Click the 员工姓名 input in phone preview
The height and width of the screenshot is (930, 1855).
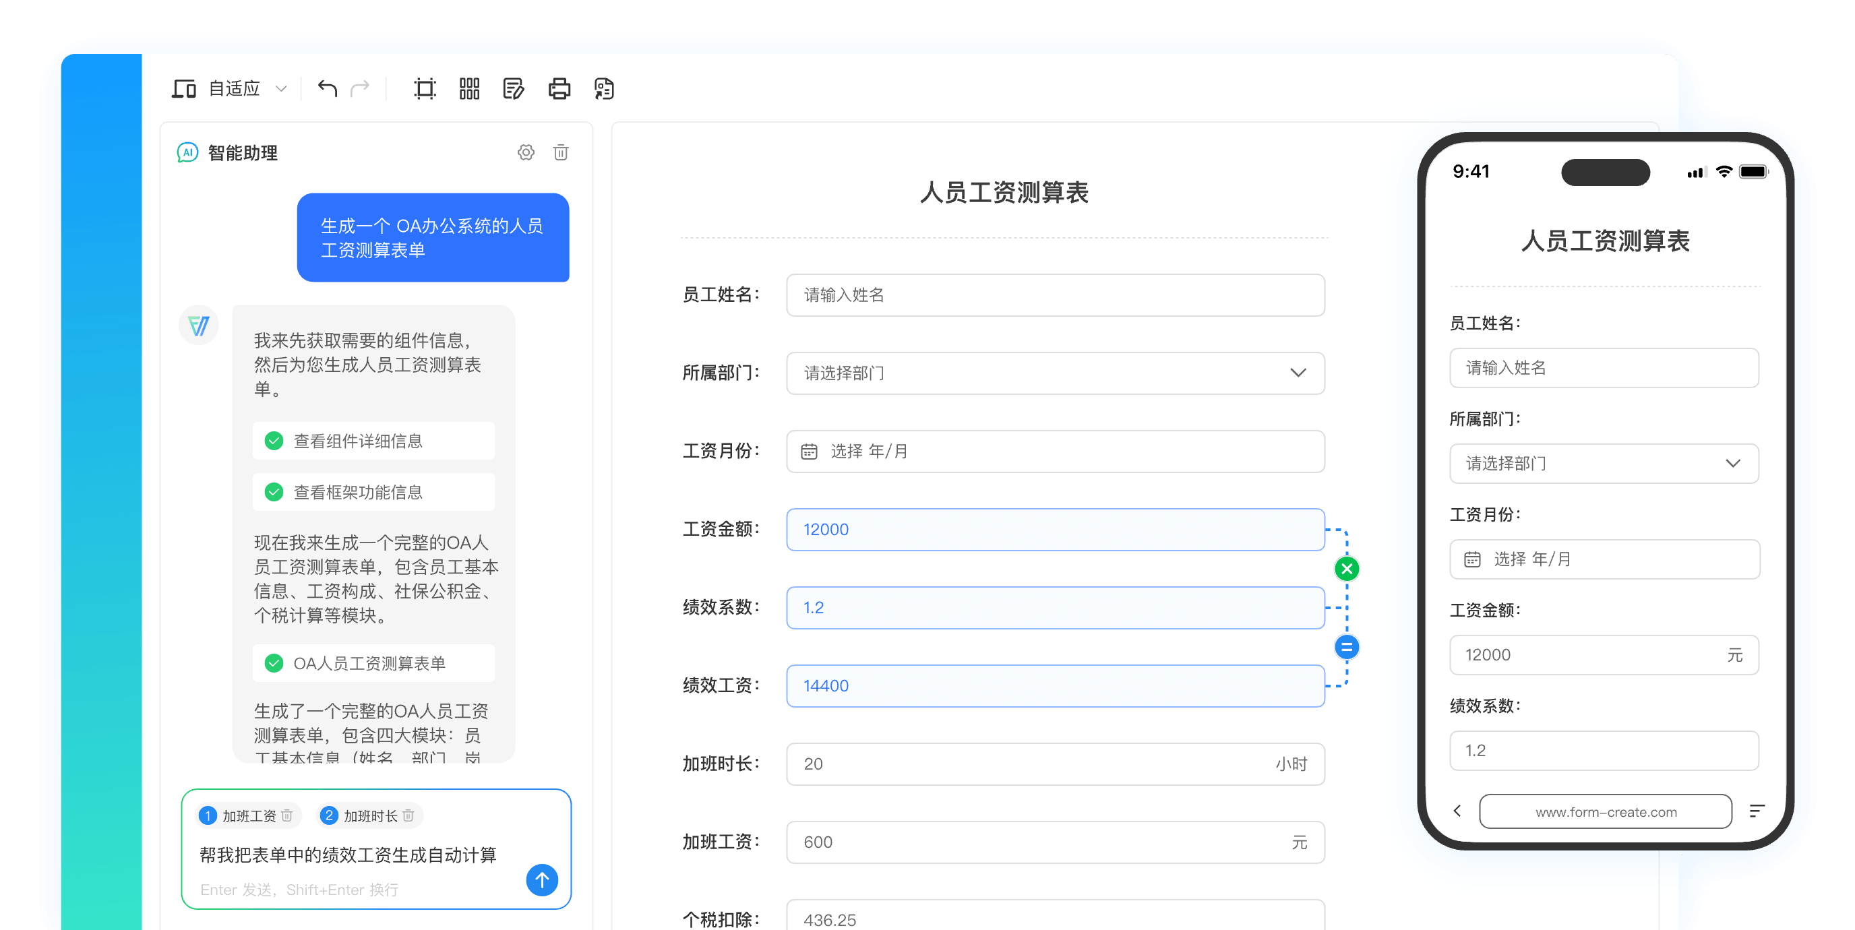pyautogui.click(x=1604, y=368)
